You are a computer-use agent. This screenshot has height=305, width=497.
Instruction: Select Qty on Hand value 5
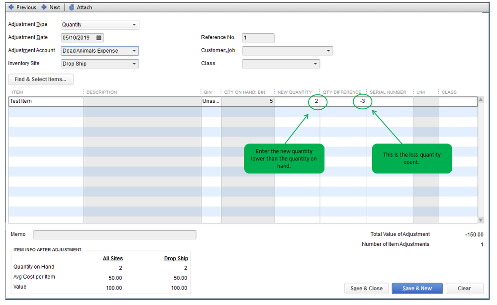pyautogui.click(x=248, y=101)
